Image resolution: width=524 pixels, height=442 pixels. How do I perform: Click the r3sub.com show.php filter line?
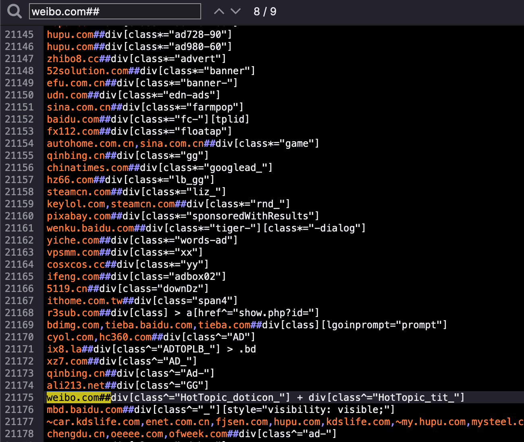pos(183,313)
